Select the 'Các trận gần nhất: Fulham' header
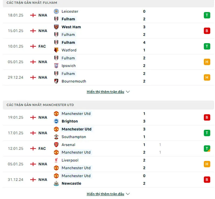 32,3
